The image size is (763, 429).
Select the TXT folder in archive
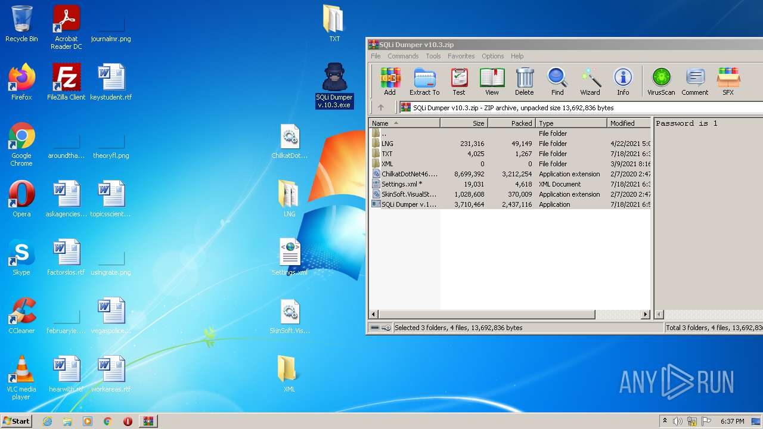click(x=510, y=154)
